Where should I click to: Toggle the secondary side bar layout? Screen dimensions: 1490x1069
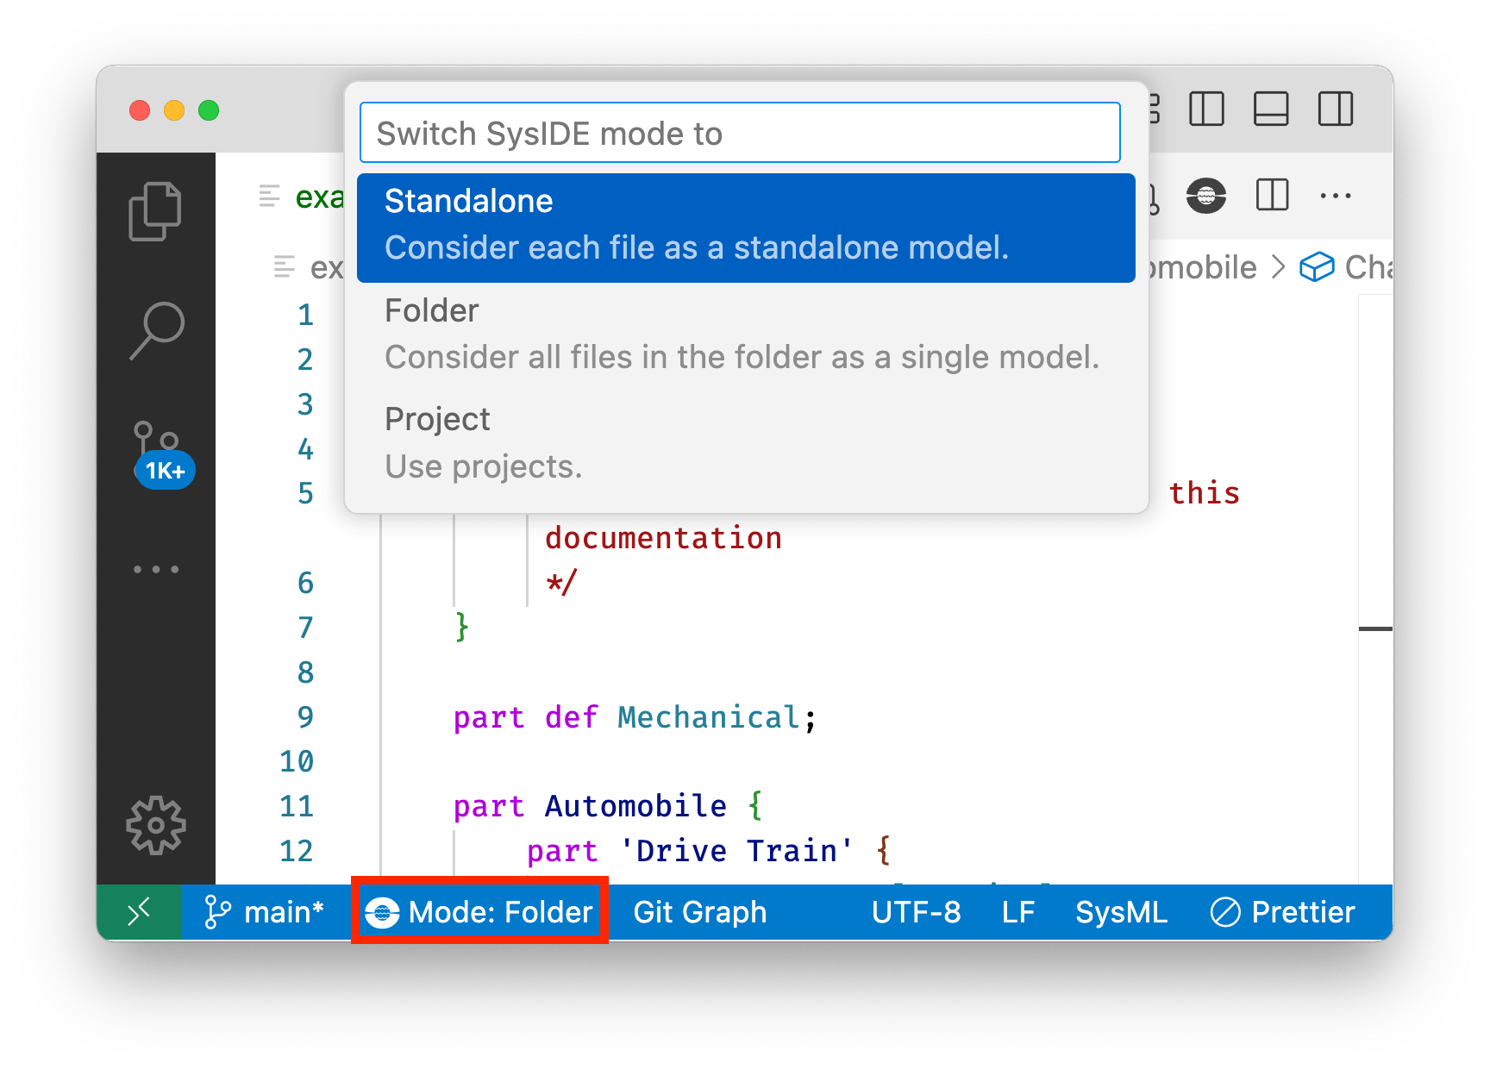coord(1335,109)
